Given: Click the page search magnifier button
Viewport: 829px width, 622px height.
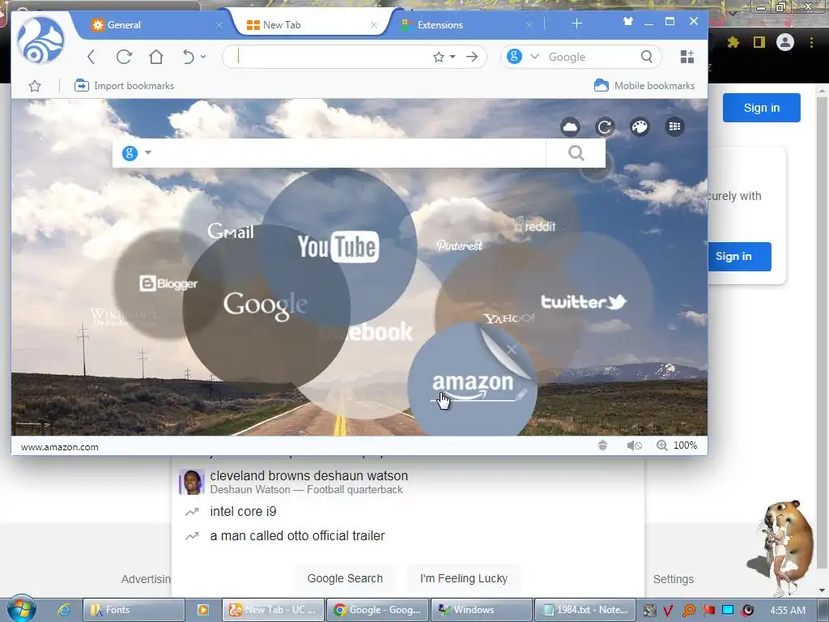Looking at the screenshot, I should (x=576, y=153).
